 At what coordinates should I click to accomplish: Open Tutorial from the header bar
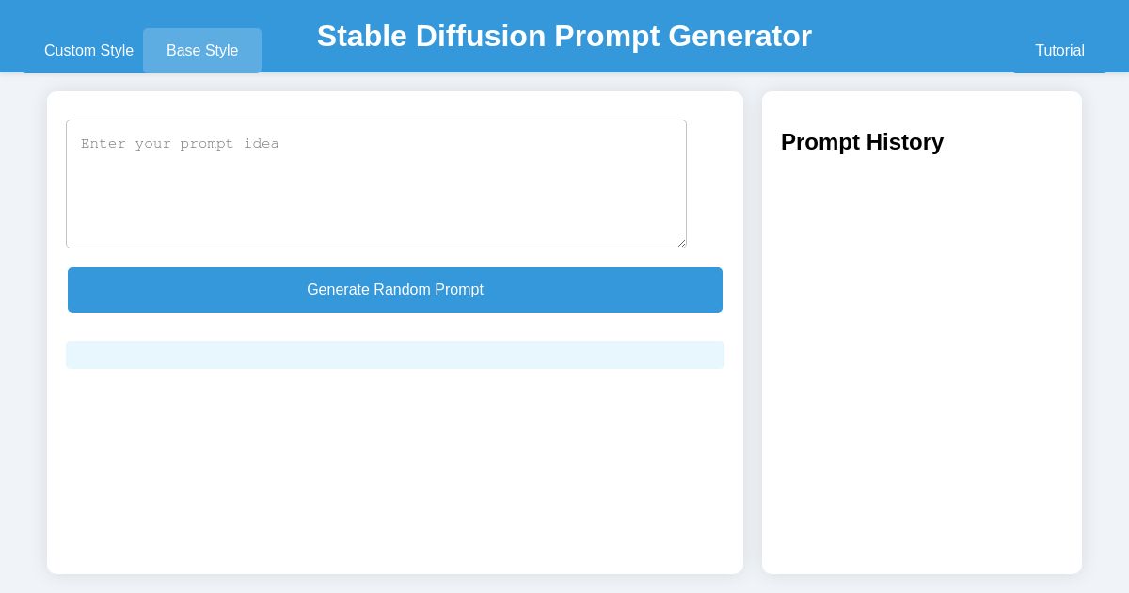click(1059, 51)
